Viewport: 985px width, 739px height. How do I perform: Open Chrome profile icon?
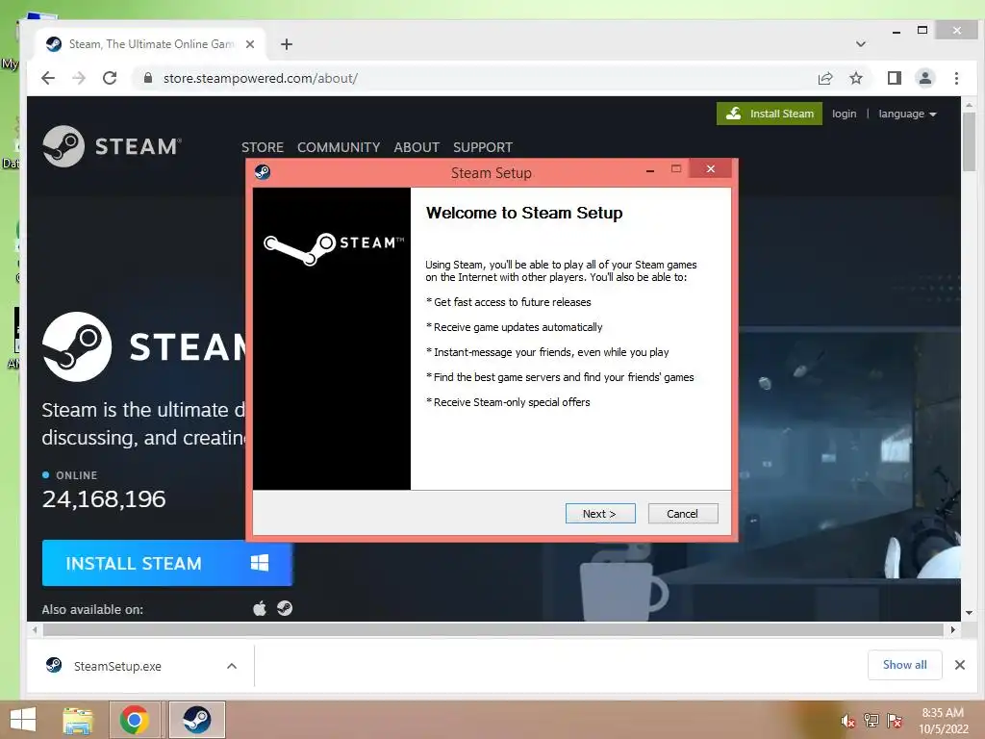[924, 78]
